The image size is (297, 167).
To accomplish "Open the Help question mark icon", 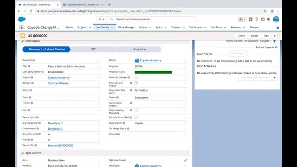I will [257, 19].
